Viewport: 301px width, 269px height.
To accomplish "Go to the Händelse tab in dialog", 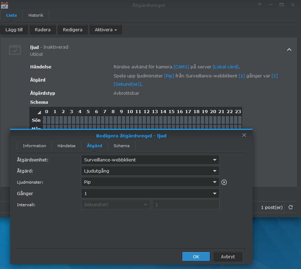I will [x=66, y=146].
